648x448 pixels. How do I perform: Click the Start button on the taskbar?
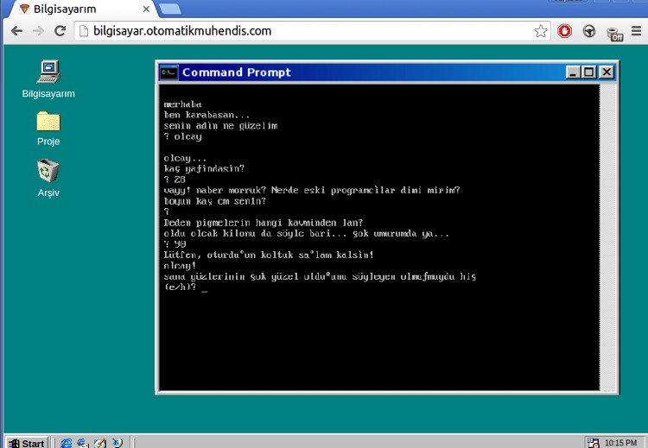pyautogui.click(x=26, y=443)
